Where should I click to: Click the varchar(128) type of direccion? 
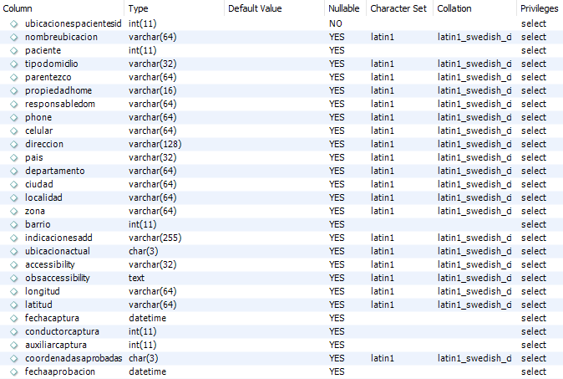(155, 144)
